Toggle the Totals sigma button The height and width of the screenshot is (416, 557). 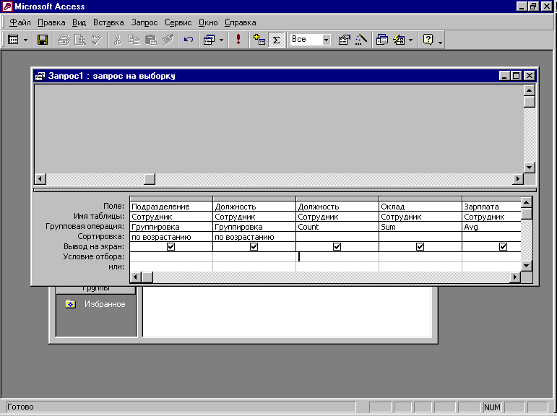(x=276, y=40)
